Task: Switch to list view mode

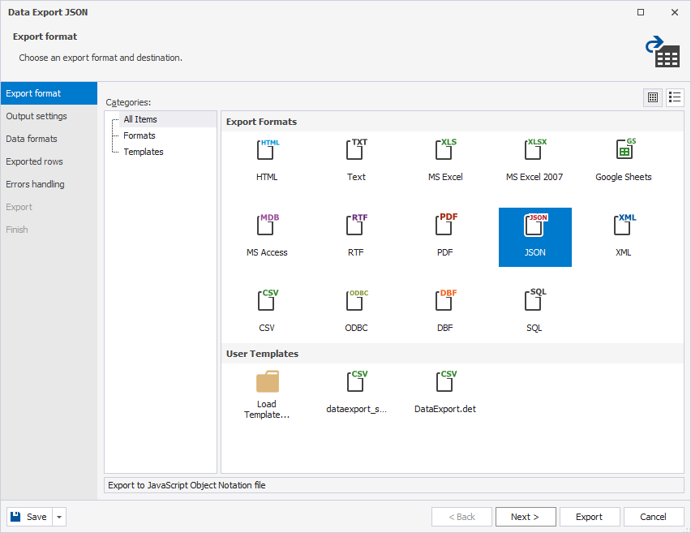Action: (675, 97)
